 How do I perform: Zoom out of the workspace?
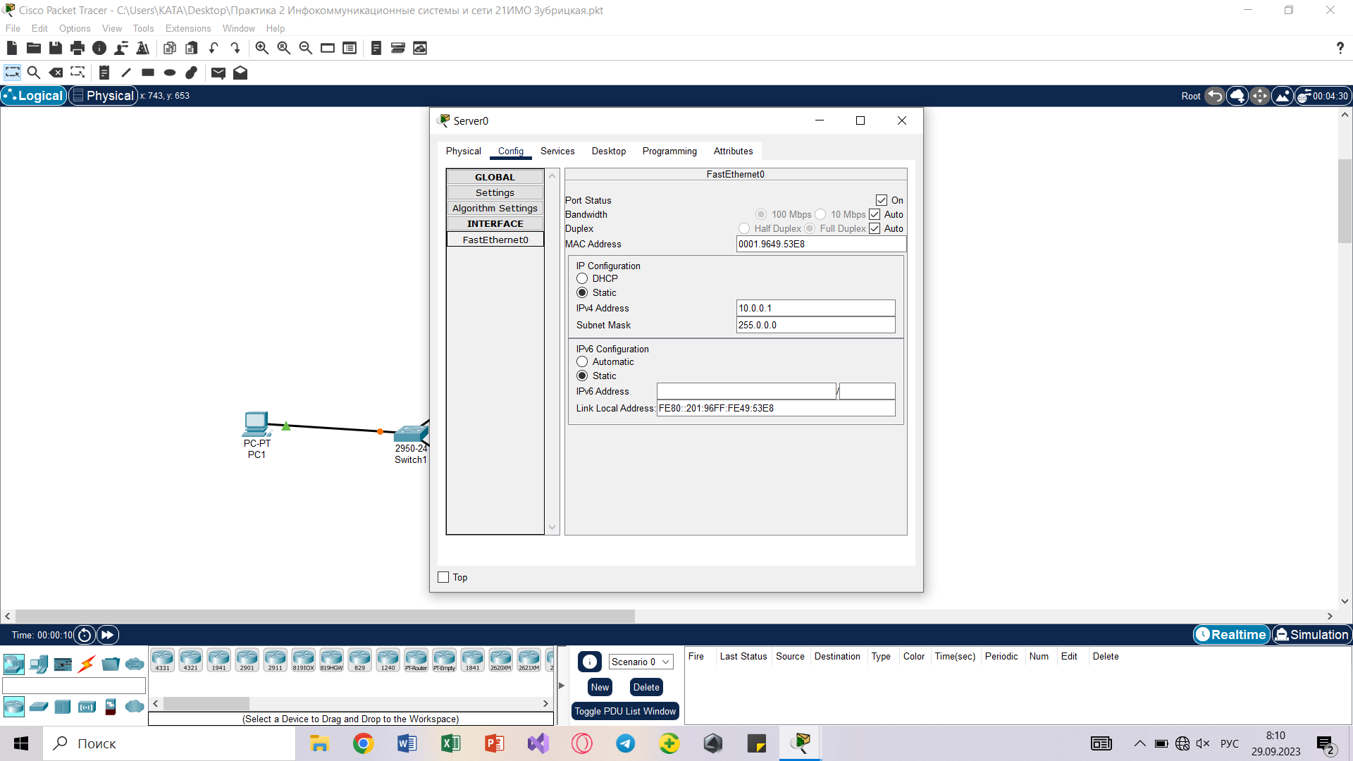(306, 48)
